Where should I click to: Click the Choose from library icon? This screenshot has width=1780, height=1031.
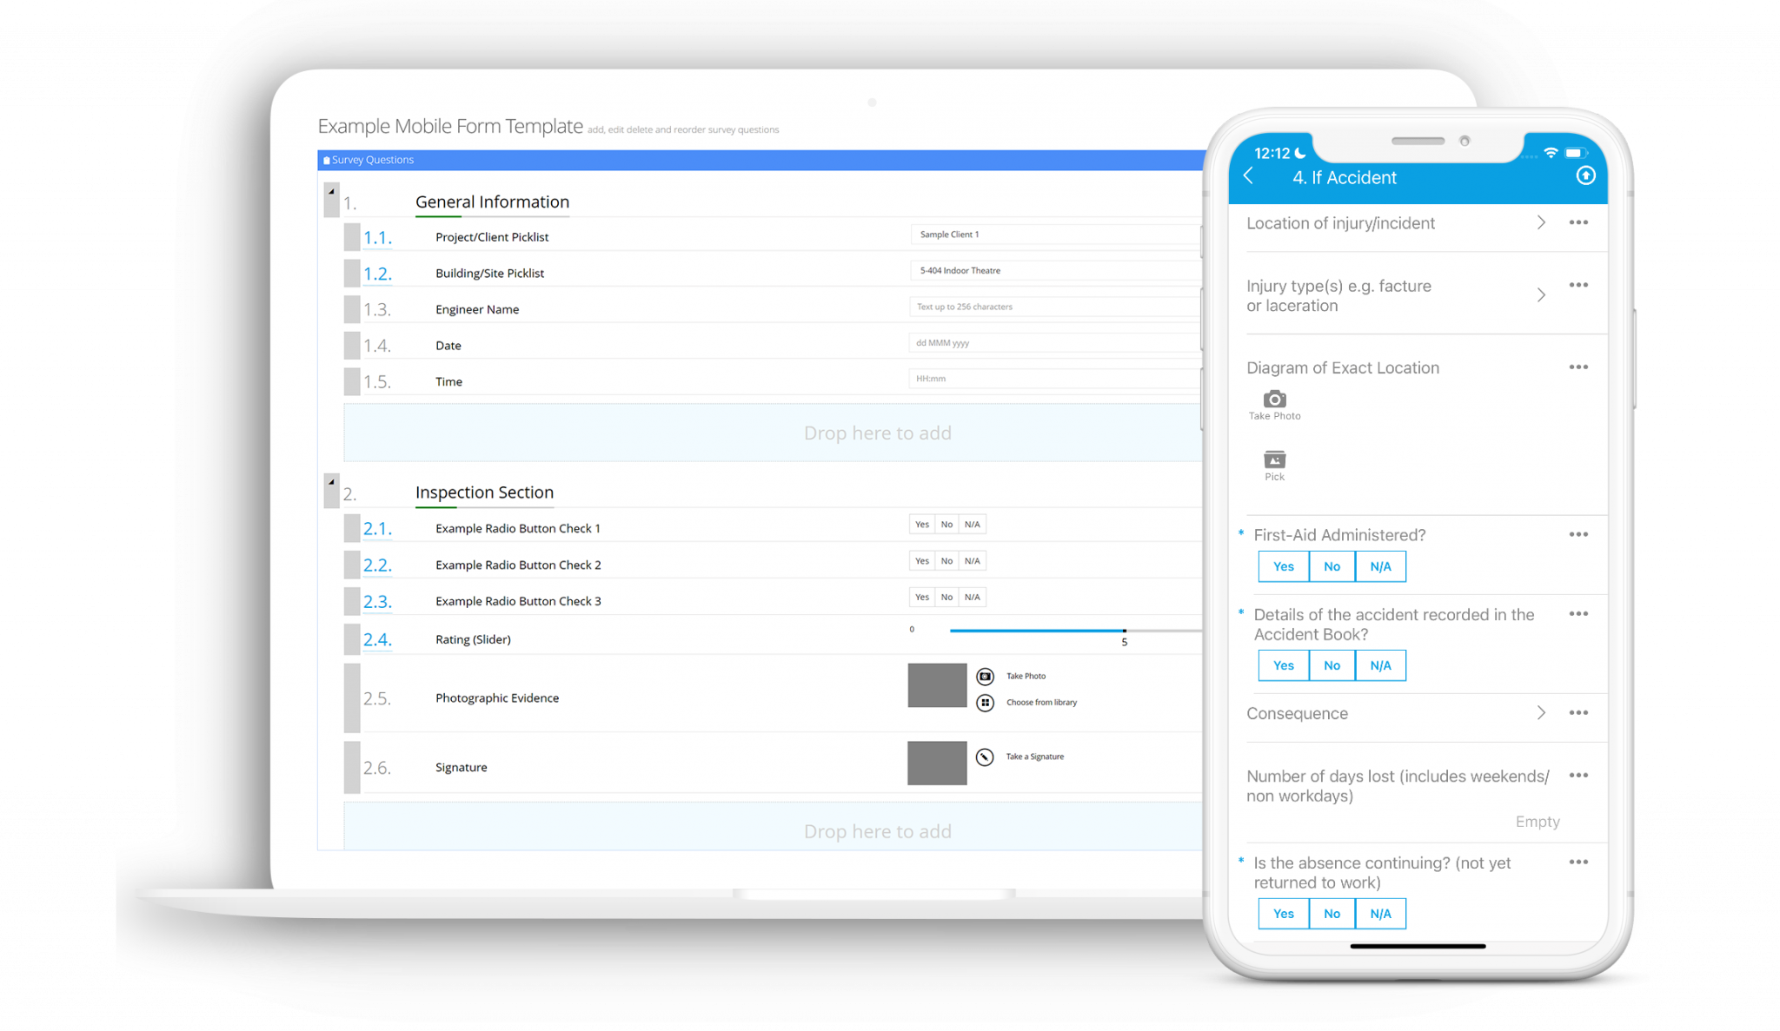coord(985,703)
